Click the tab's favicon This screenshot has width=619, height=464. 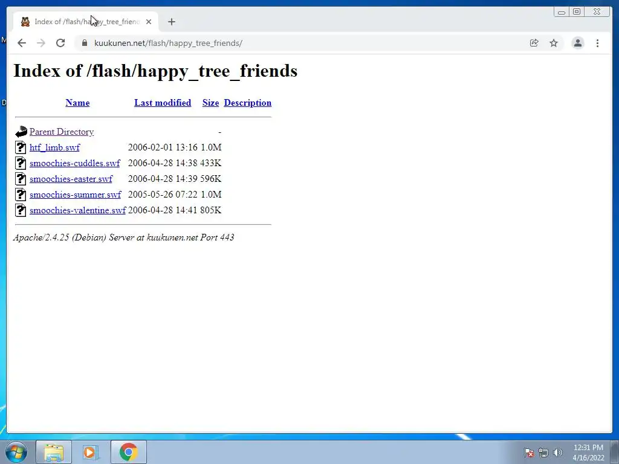click(25, 22)
